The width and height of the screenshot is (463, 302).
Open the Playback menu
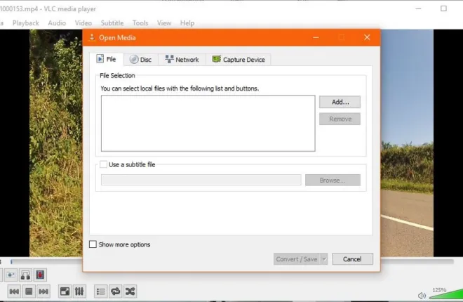coord(26,22)
